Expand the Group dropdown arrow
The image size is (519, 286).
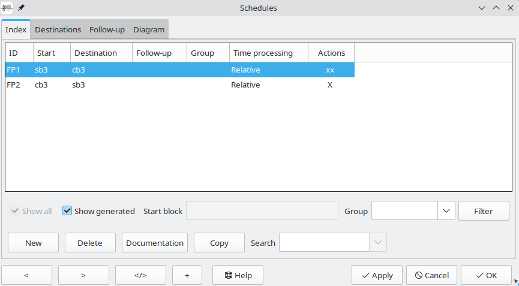pyautogui.click(x=446, y=211)
